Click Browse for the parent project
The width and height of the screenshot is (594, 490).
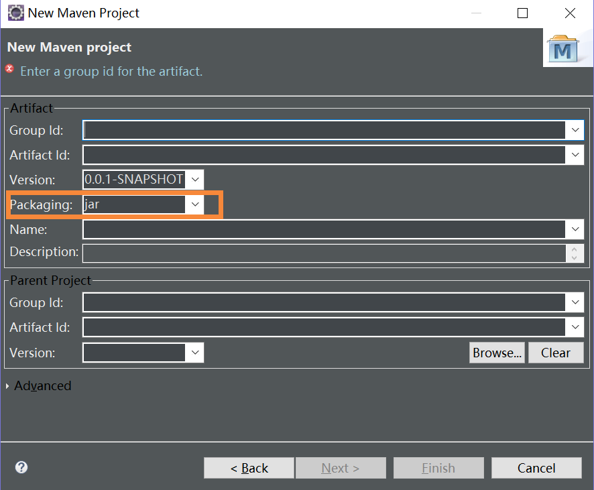[497, 353]
